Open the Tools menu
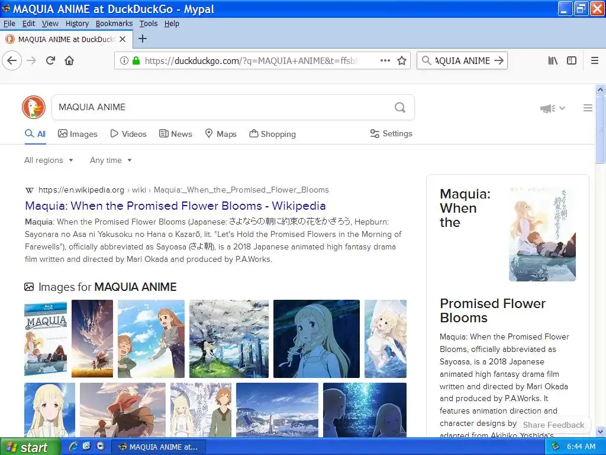The height and width of the screenshot is (455, 606). point(149,24)
